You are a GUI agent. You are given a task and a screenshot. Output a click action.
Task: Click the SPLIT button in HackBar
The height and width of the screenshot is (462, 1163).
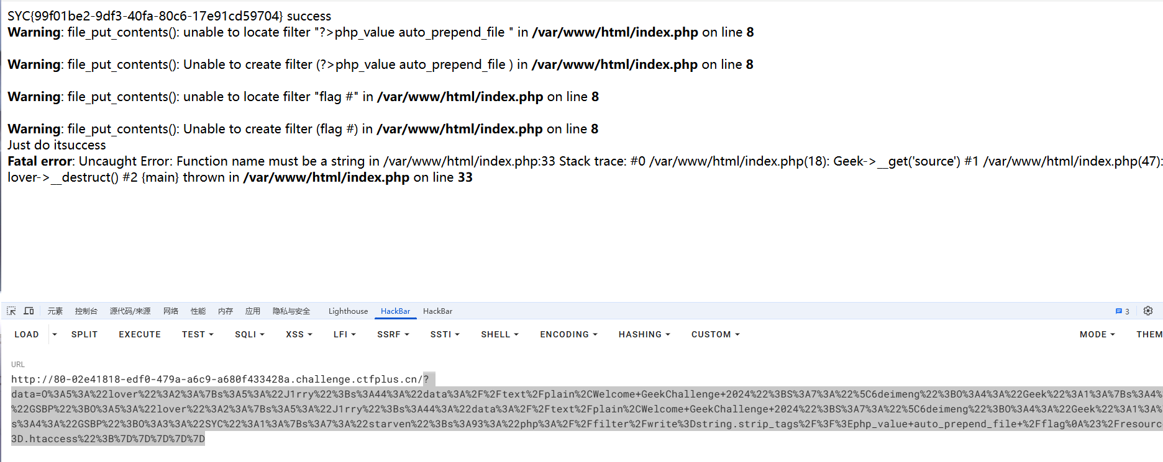84,334
